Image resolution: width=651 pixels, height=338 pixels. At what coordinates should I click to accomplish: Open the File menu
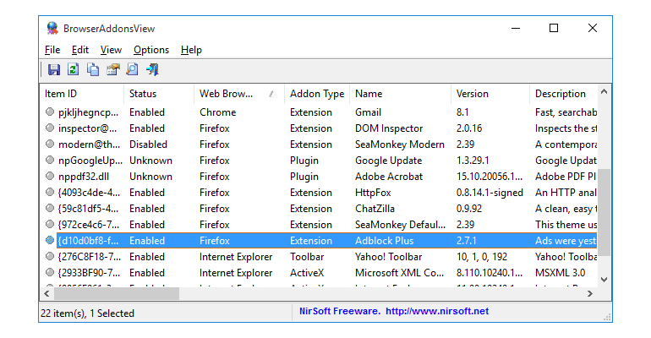tap(52, 50)
